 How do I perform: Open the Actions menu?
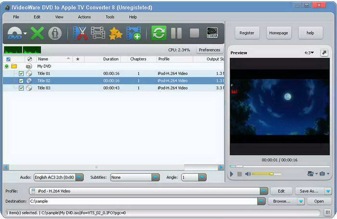tap(84, 17)
